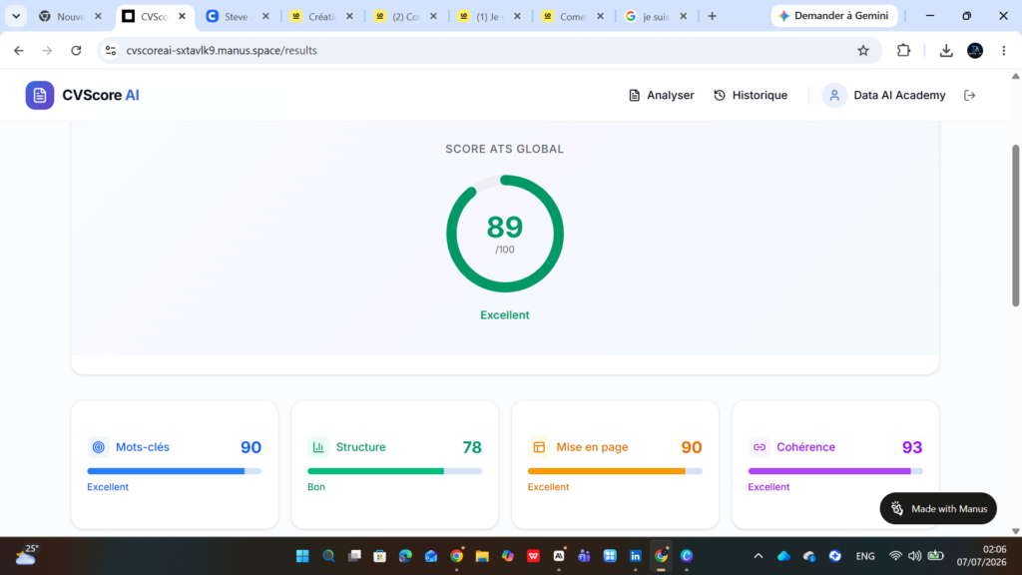Click the page vertical scrollbar thumb
This screenshot has width=1022, height=575.
[x=1015, y=225]
